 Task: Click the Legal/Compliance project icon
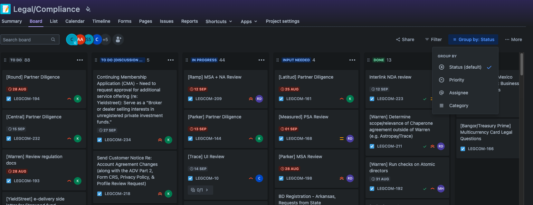(5, 9)
